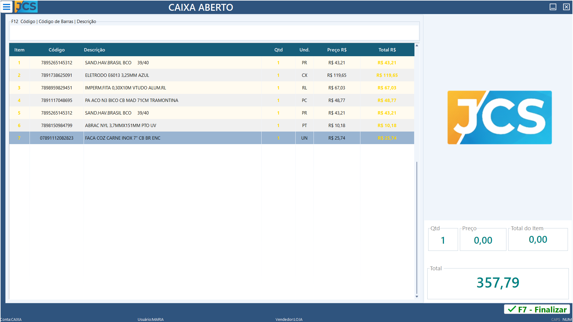This screenshot has height=322, width=573.
Task: Sort by the Descrição column header
Action: click(94, 50)
